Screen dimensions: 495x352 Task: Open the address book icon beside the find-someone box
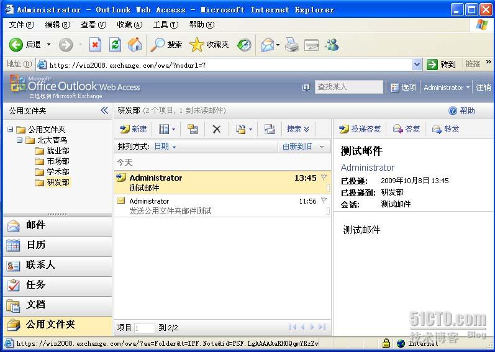pos(306,88)
